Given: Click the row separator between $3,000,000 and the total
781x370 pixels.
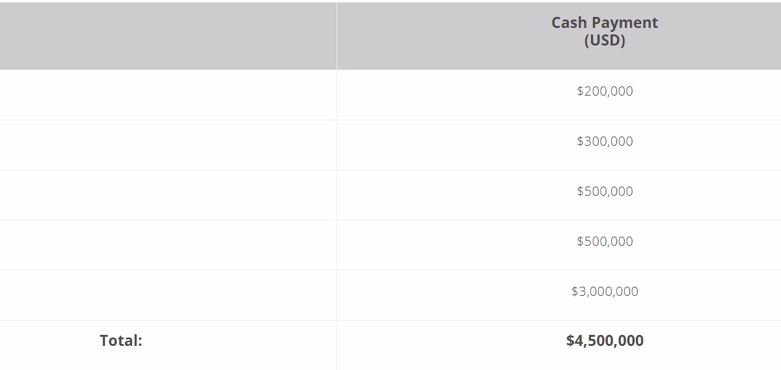Looking at the screenshot, I should [390, 320].
